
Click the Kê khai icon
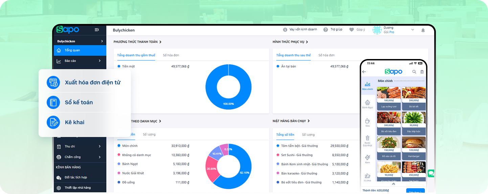pos(53,122)
